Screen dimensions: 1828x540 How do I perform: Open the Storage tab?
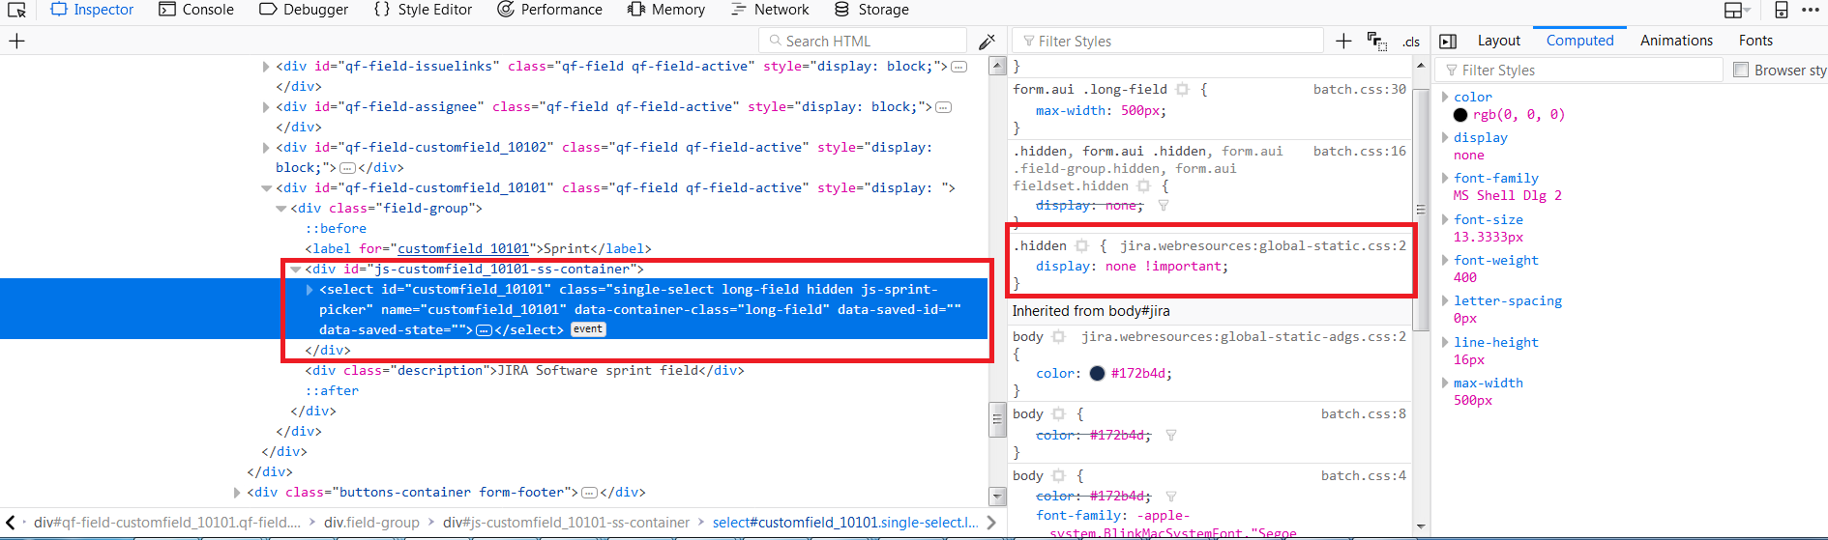click(871, 10)
